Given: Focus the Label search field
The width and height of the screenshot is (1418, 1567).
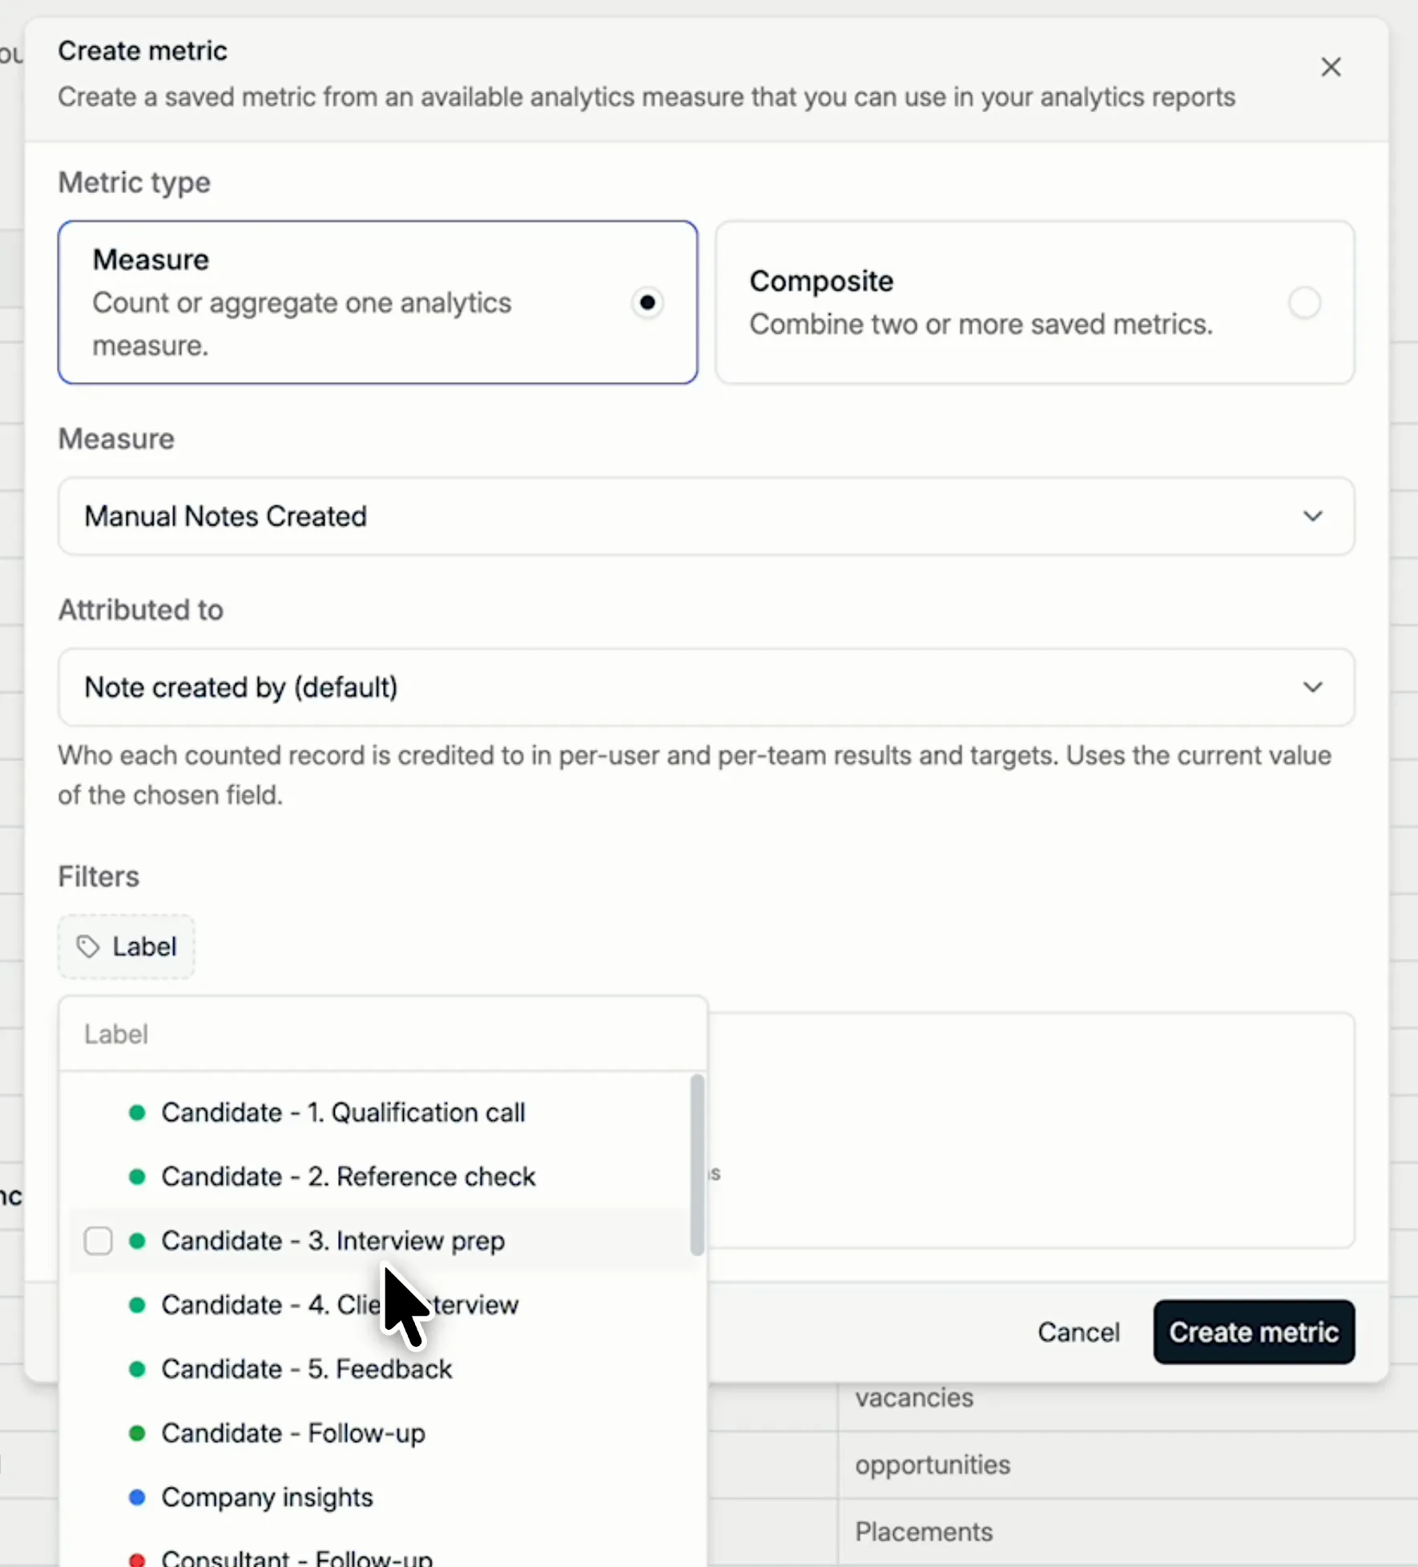Looking at the screenshot, I should pyautogui.click(x=383, y=1034).
